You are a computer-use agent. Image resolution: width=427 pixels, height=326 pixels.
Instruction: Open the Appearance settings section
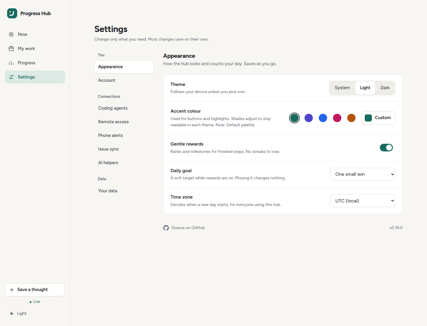click(x=124, y=67)
